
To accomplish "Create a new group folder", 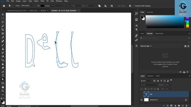I will [179, 106].
